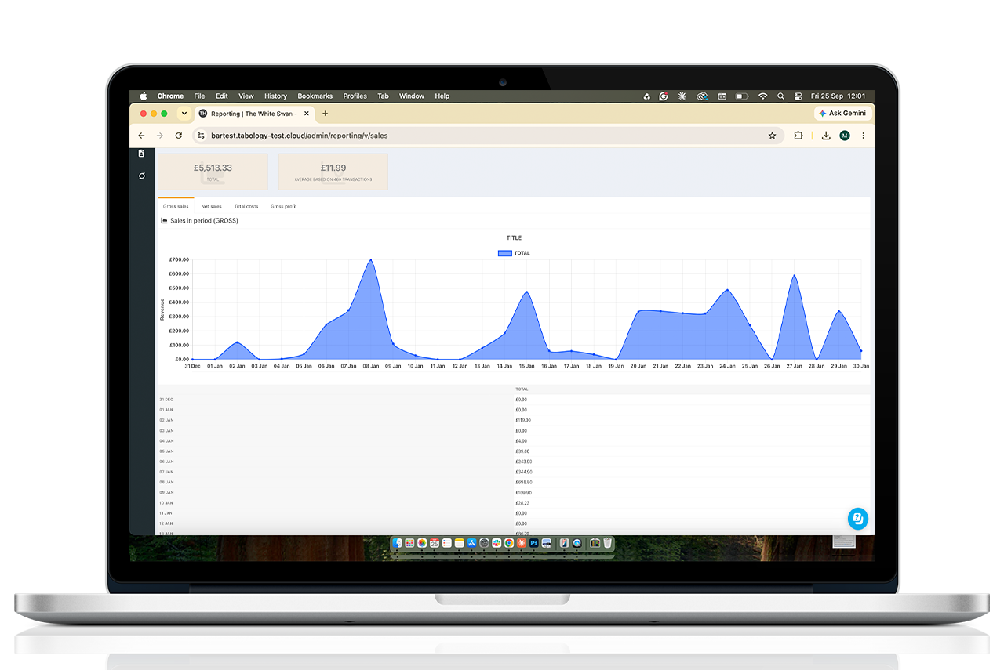Open the History menu
1004x670 pixels.
[275, 96]
